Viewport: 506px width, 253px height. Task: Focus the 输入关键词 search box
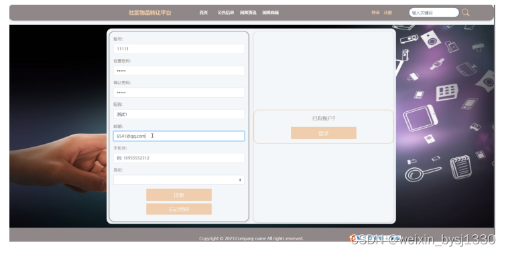(434, 13)
